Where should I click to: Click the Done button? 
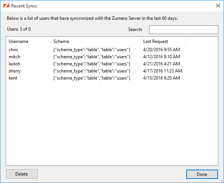(x=202, y=174)
